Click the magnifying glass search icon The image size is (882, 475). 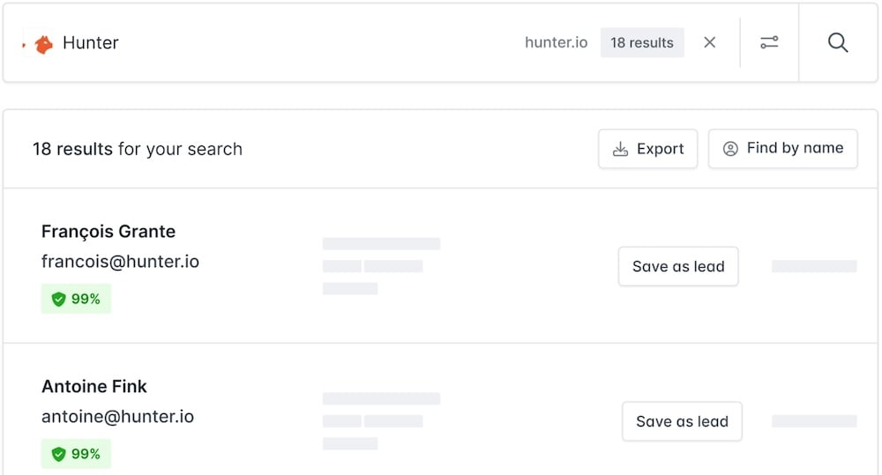838,42
